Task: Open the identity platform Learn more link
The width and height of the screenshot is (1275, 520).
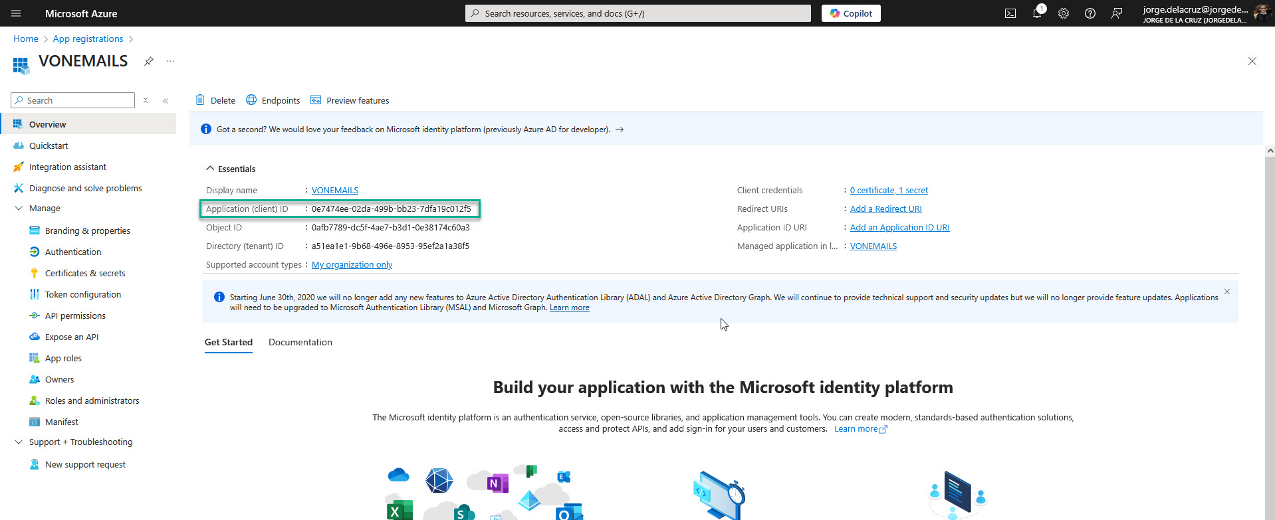Action: click(861, 429)
